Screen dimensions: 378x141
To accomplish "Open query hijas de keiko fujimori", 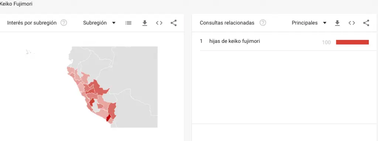I will tap(234, 41).
